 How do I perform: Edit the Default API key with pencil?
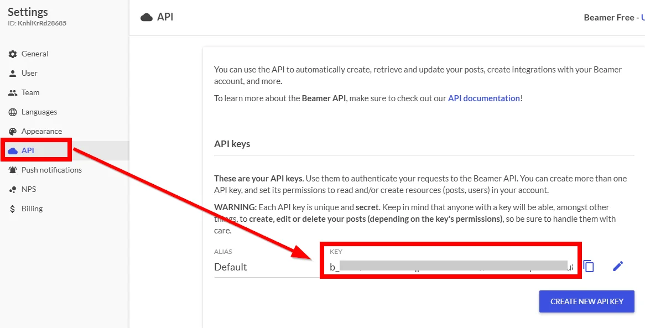[x=618, y=266]
